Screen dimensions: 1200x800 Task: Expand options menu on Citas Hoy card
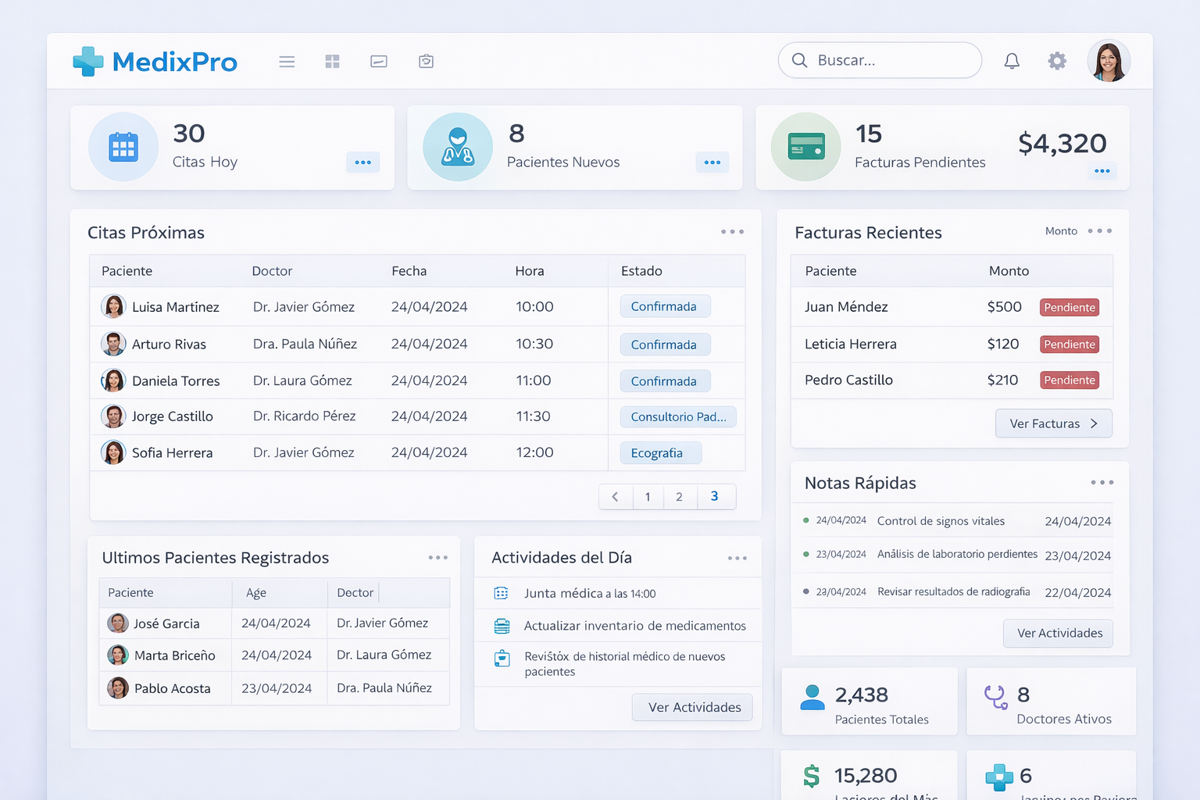click(362, 162)
